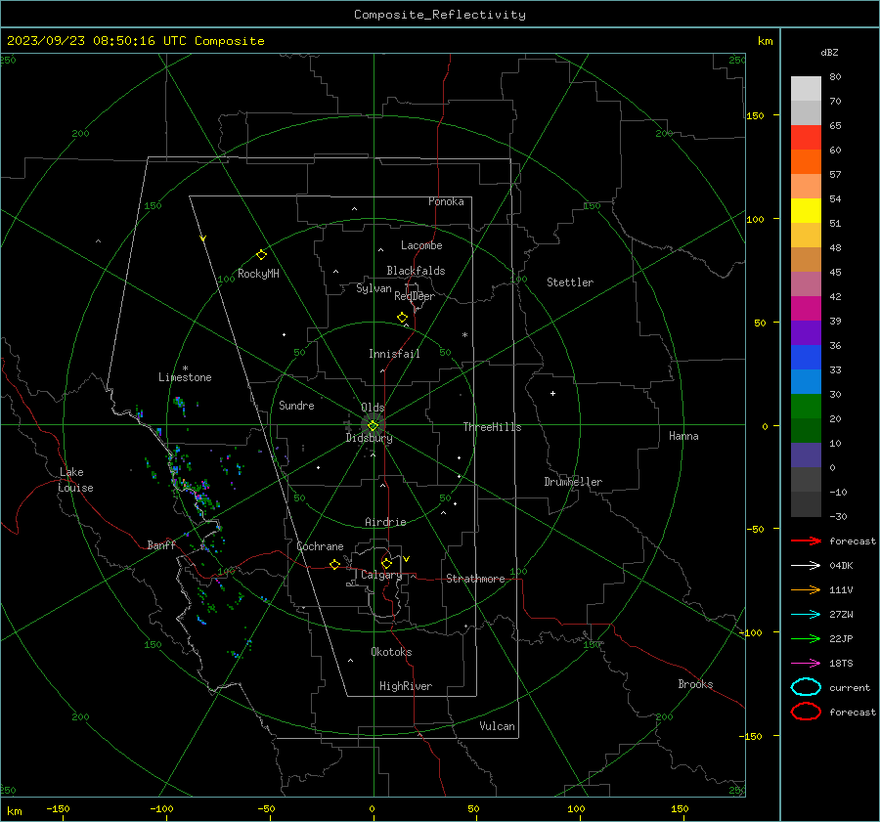This screenshot has width=880, height=822.
Task: Select the red 60-65 dBZ swatch
Action: [806, 138]
